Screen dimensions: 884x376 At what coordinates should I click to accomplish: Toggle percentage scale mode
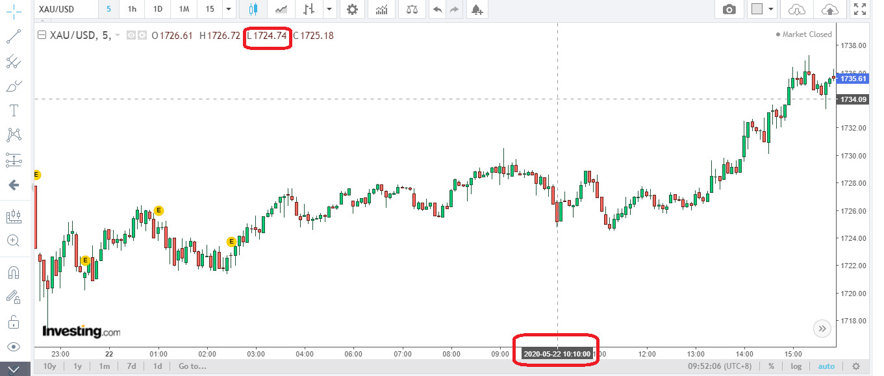[771, 366]
